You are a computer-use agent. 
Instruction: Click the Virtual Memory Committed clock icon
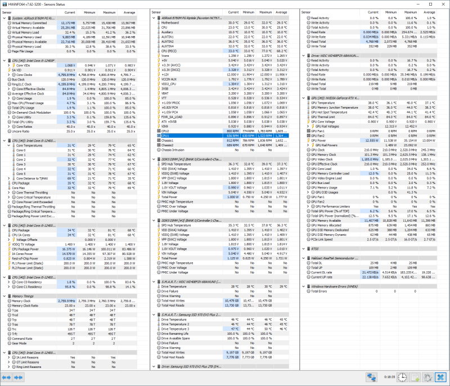pos(10,23)
